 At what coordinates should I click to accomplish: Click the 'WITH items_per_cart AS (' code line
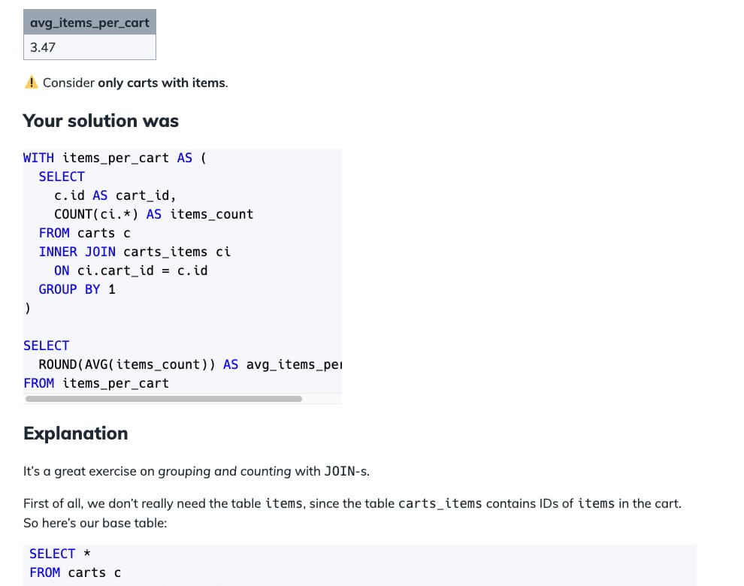coord(115,158)
